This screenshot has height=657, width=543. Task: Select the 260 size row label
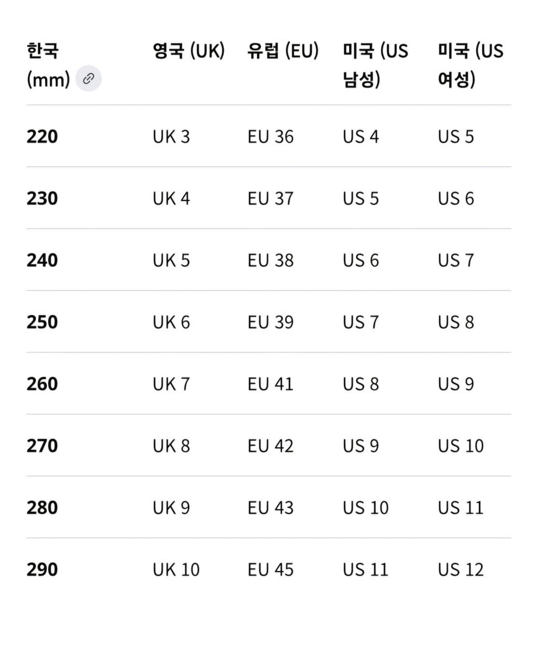(42, 384)
